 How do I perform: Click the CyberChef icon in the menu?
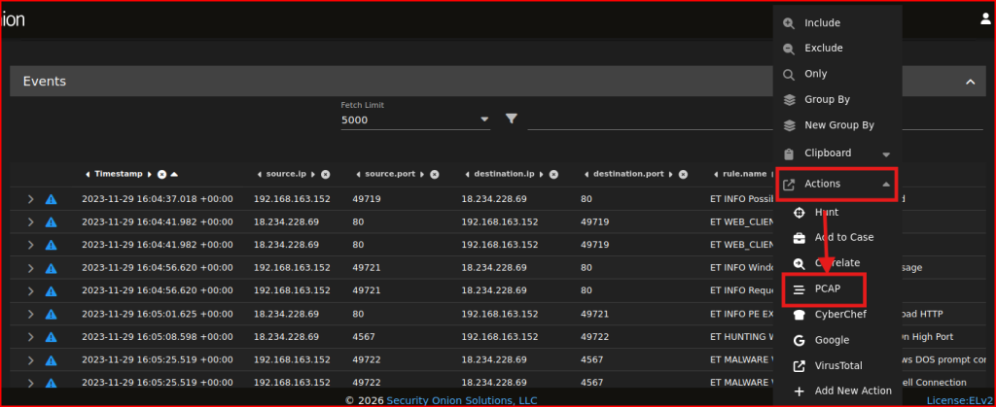coord(799,315)
